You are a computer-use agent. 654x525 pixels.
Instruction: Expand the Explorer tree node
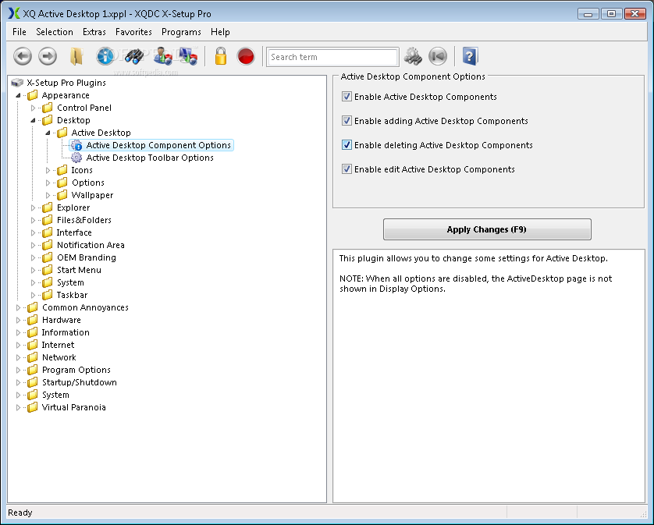(x=33, y=208)
